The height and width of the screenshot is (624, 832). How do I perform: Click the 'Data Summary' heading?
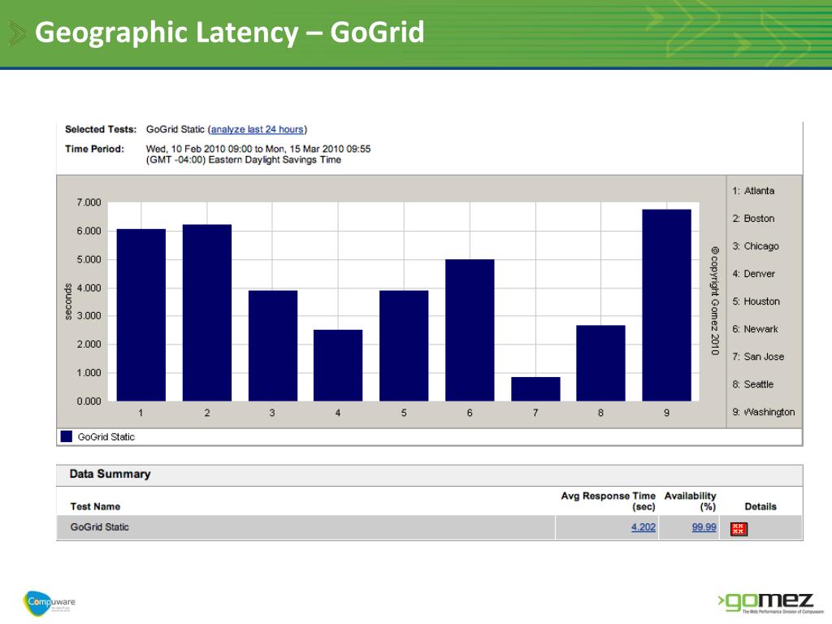[x=110, y=474]
